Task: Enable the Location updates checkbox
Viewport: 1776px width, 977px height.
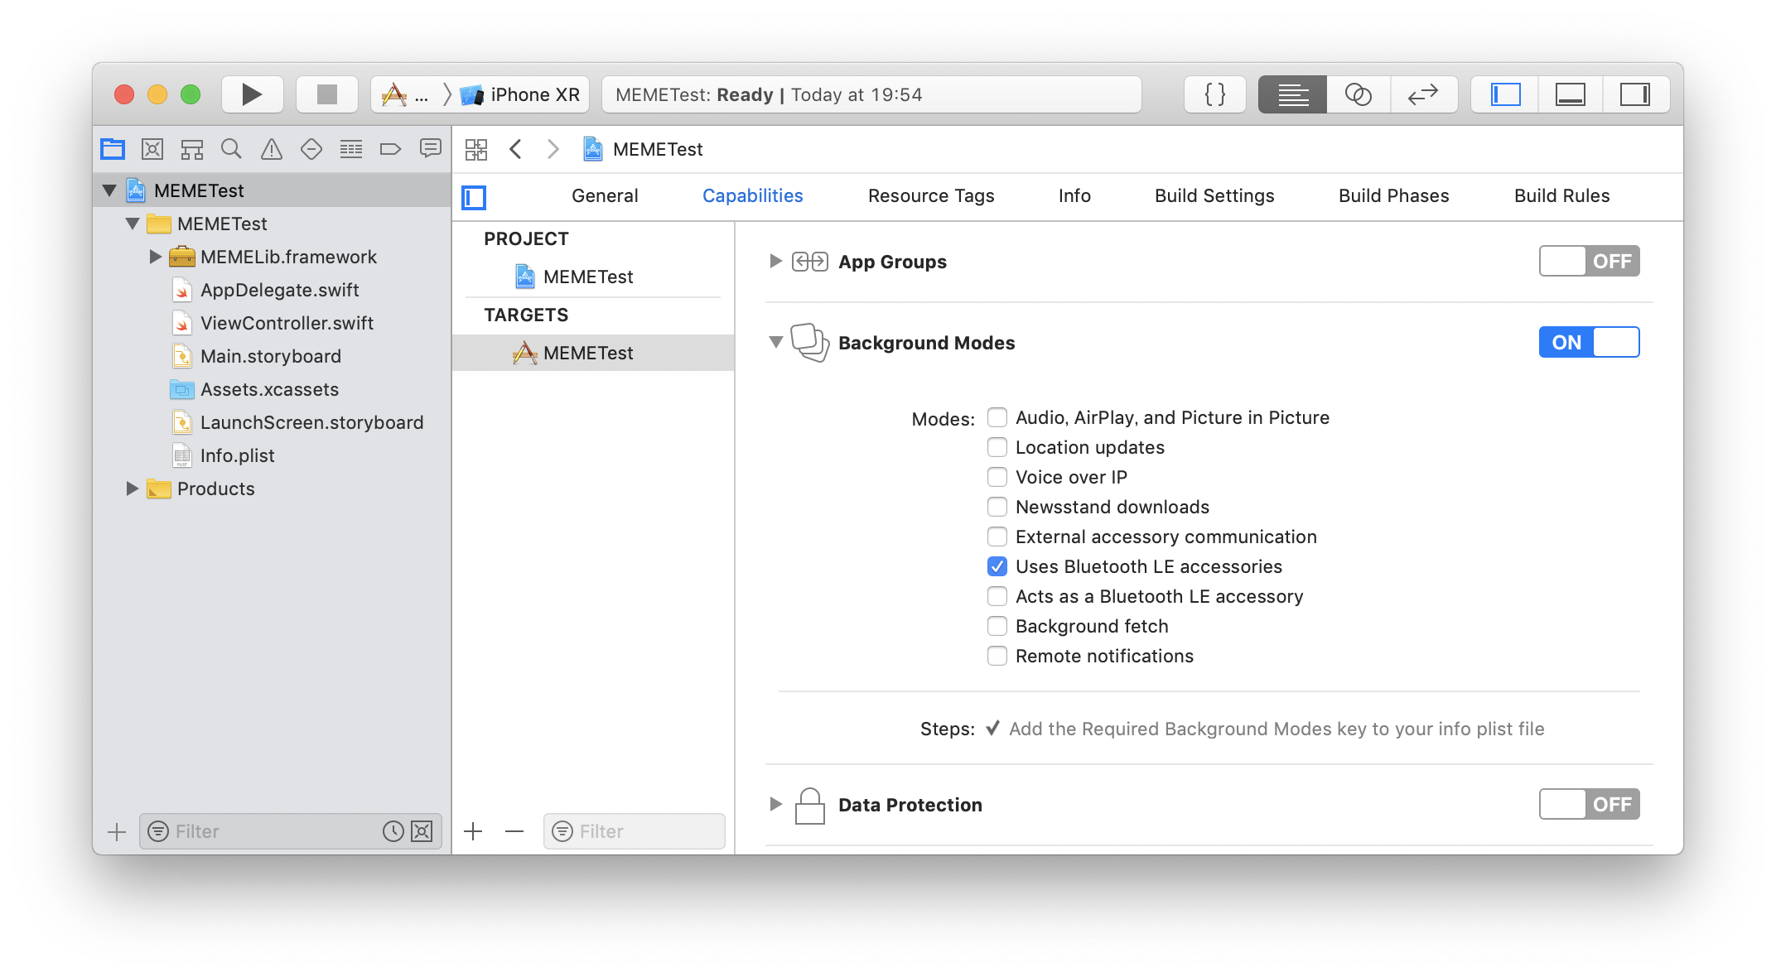Action: pos(997,447)
